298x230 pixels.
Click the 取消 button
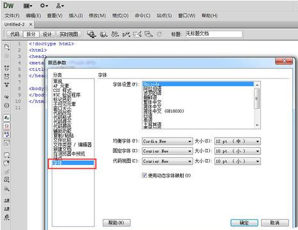(x=275, y=222)
